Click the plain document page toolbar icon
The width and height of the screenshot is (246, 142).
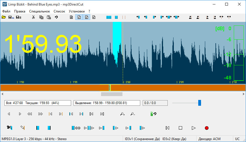click(71, 17)
